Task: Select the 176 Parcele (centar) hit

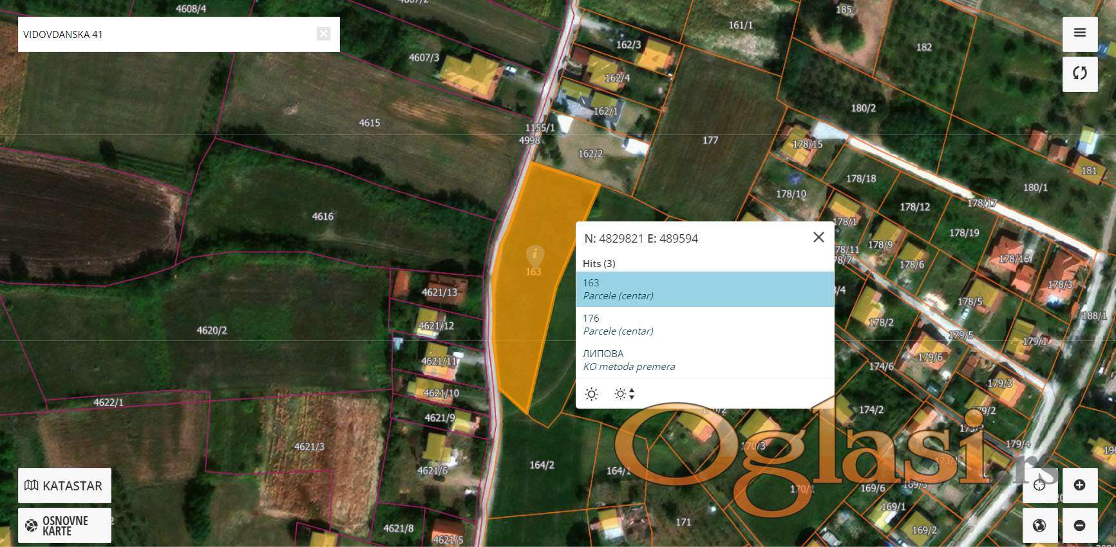Action: (x=705, y=324)
